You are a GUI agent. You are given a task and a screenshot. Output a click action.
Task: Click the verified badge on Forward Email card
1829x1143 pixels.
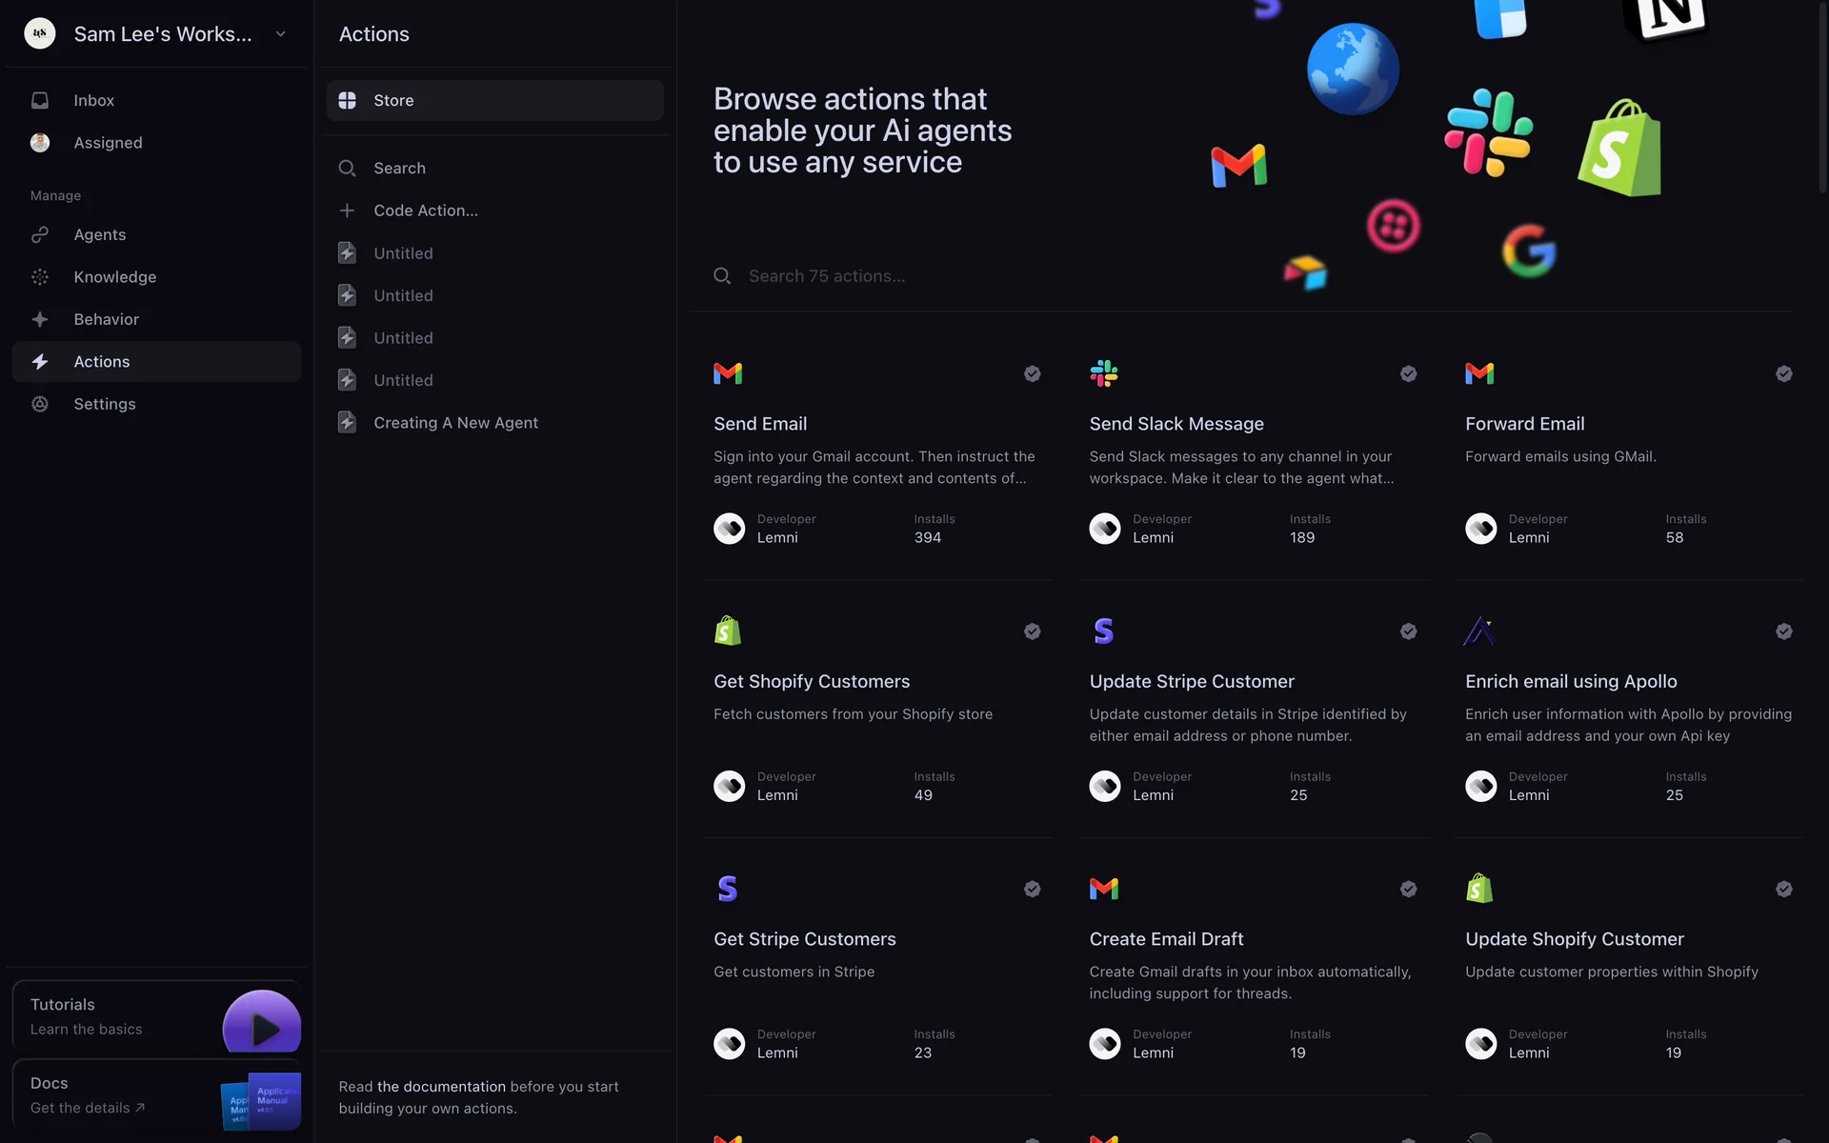(x=1783, y=373)
